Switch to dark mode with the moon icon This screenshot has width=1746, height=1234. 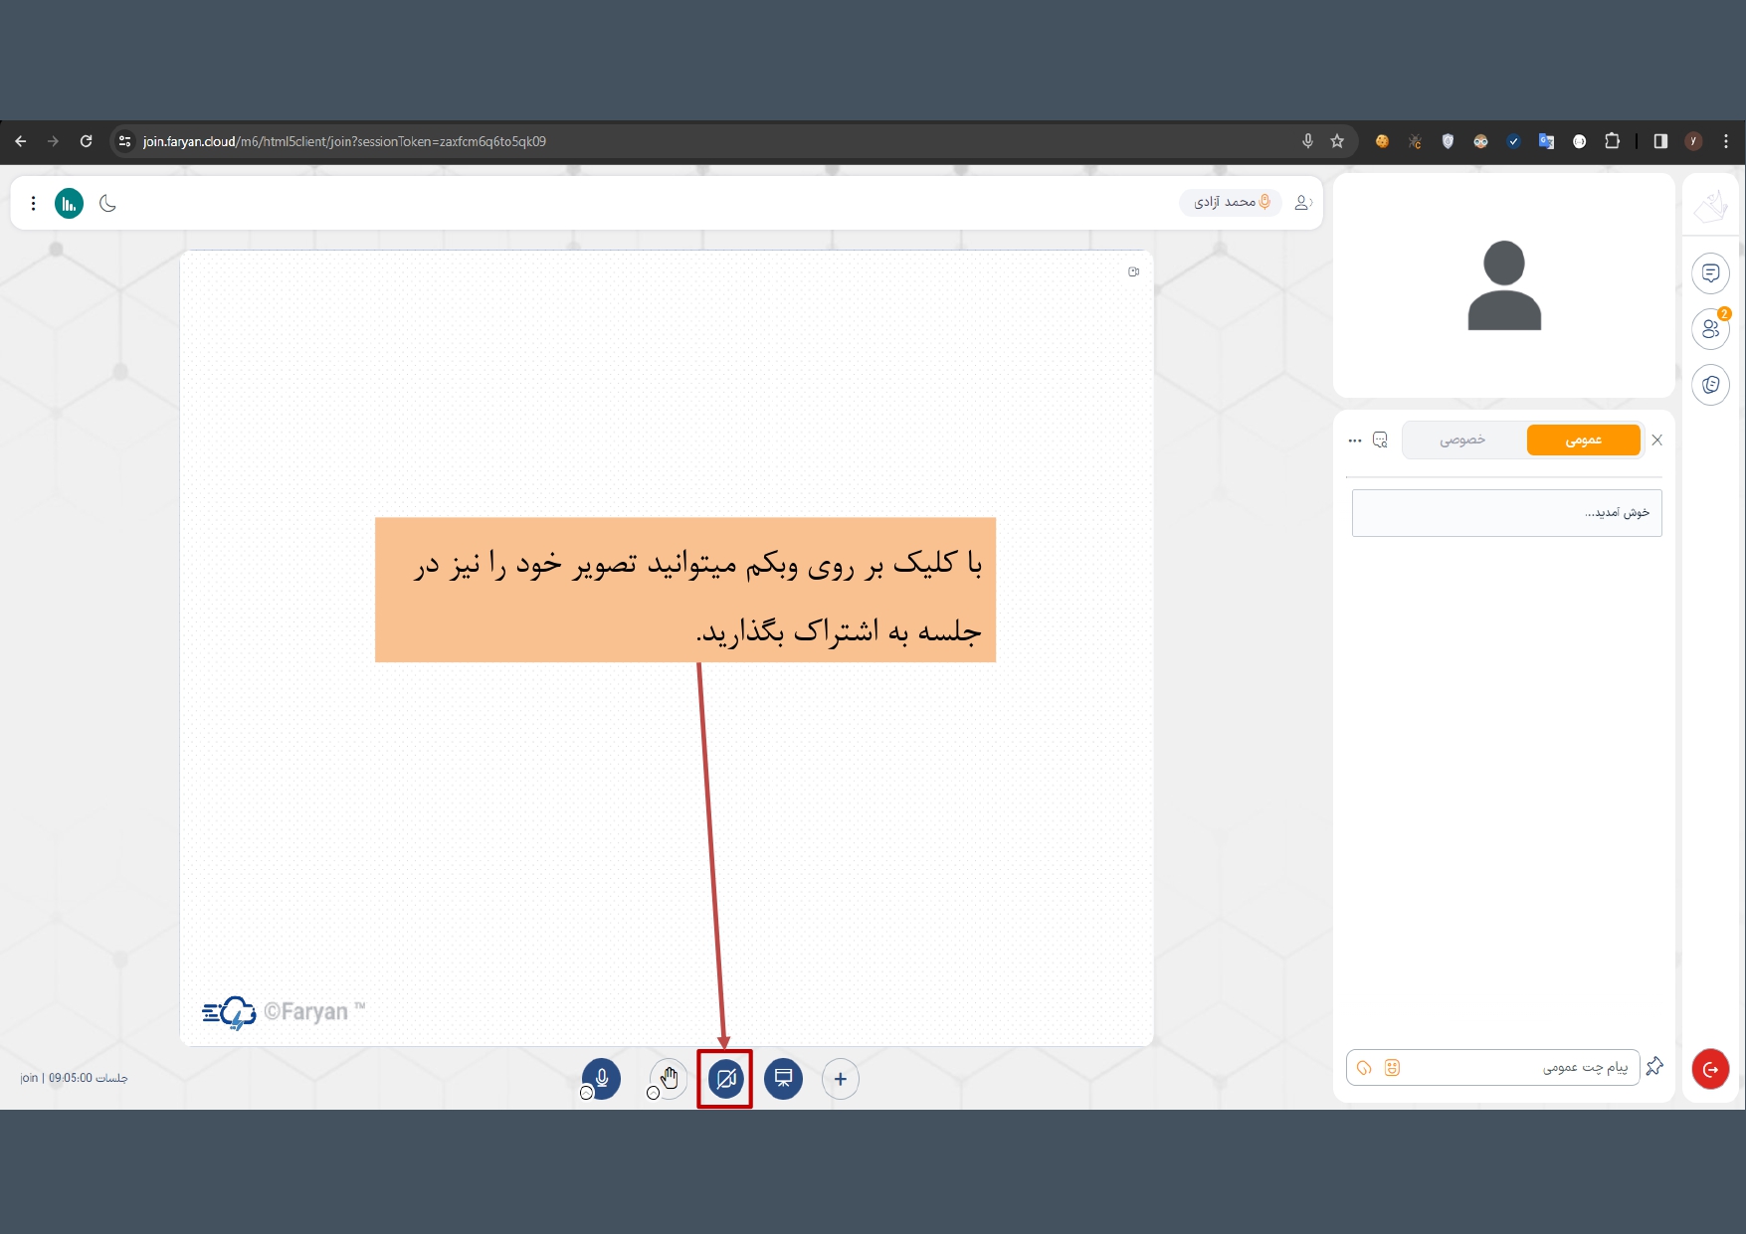pyautogui.click(x=108, y=204)
